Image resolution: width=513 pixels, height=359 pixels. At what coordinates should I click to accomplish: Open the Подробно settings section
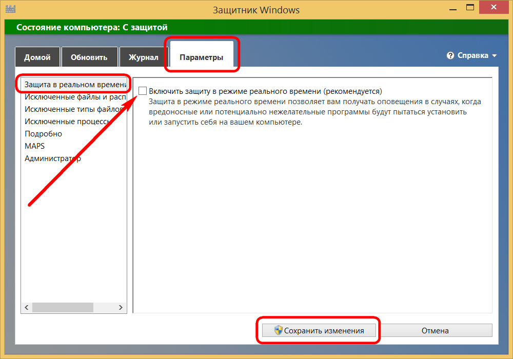(x=43, y=134)
